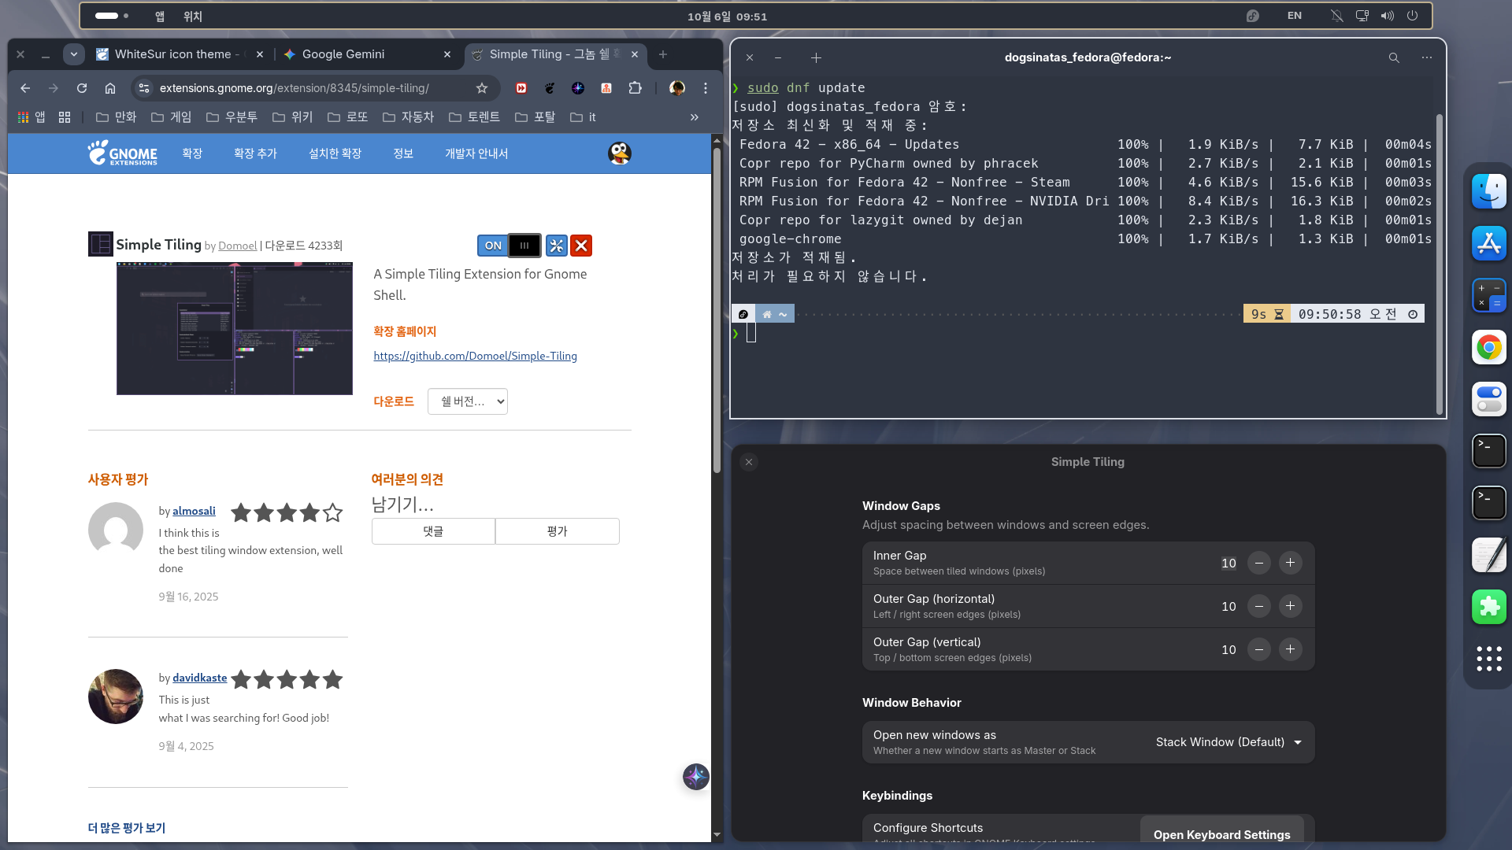Image resolution: width=1512 pixels, height=850 pixels.
Task: Click the extension screenshot thumbnail
Action: click(235, 328)
